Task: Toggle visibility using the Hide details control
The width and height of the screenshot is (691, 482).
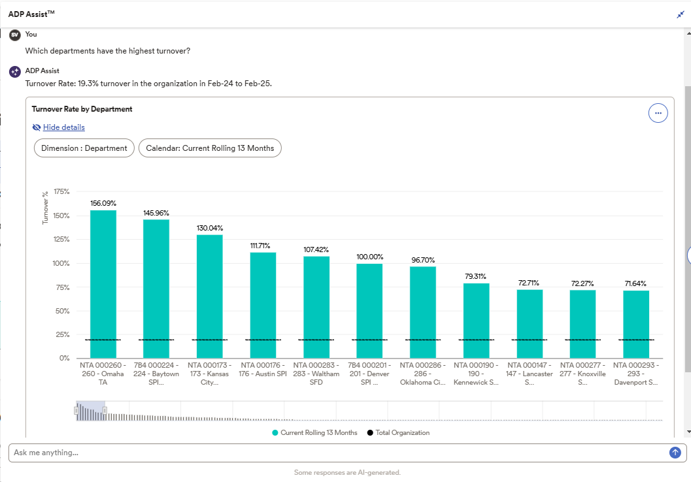Action: pos(63,127)
